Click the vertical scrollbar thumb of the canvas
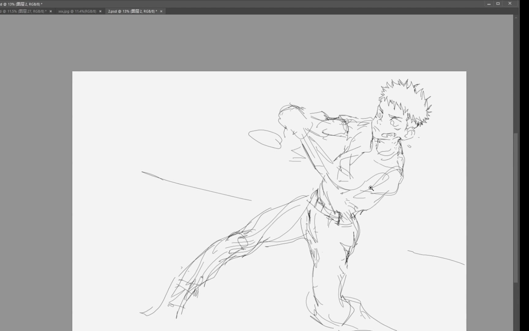 (516, 208)
